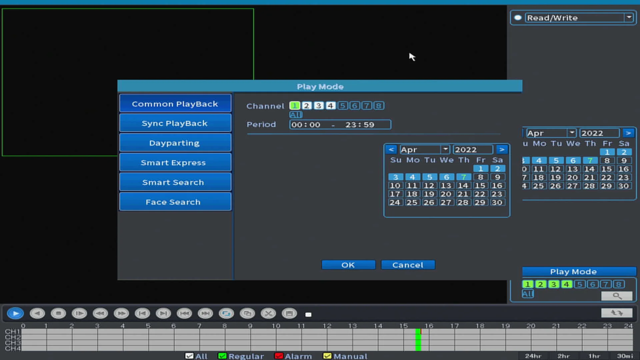Open the Read/Write dropdown
Screen dimensions: 640x360
pos(629,17)
